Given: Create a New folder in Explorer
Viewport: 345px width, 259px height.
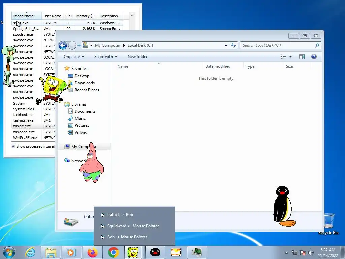Looking at the screenshot, I should coord(137,57).
